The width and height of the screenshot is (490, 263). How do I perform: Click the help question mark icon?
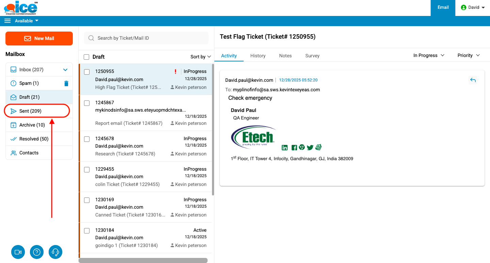point(37,252)
